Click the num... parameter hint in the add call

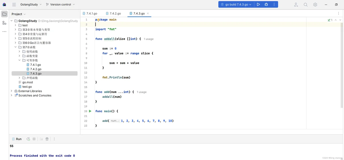click(115, 121)
